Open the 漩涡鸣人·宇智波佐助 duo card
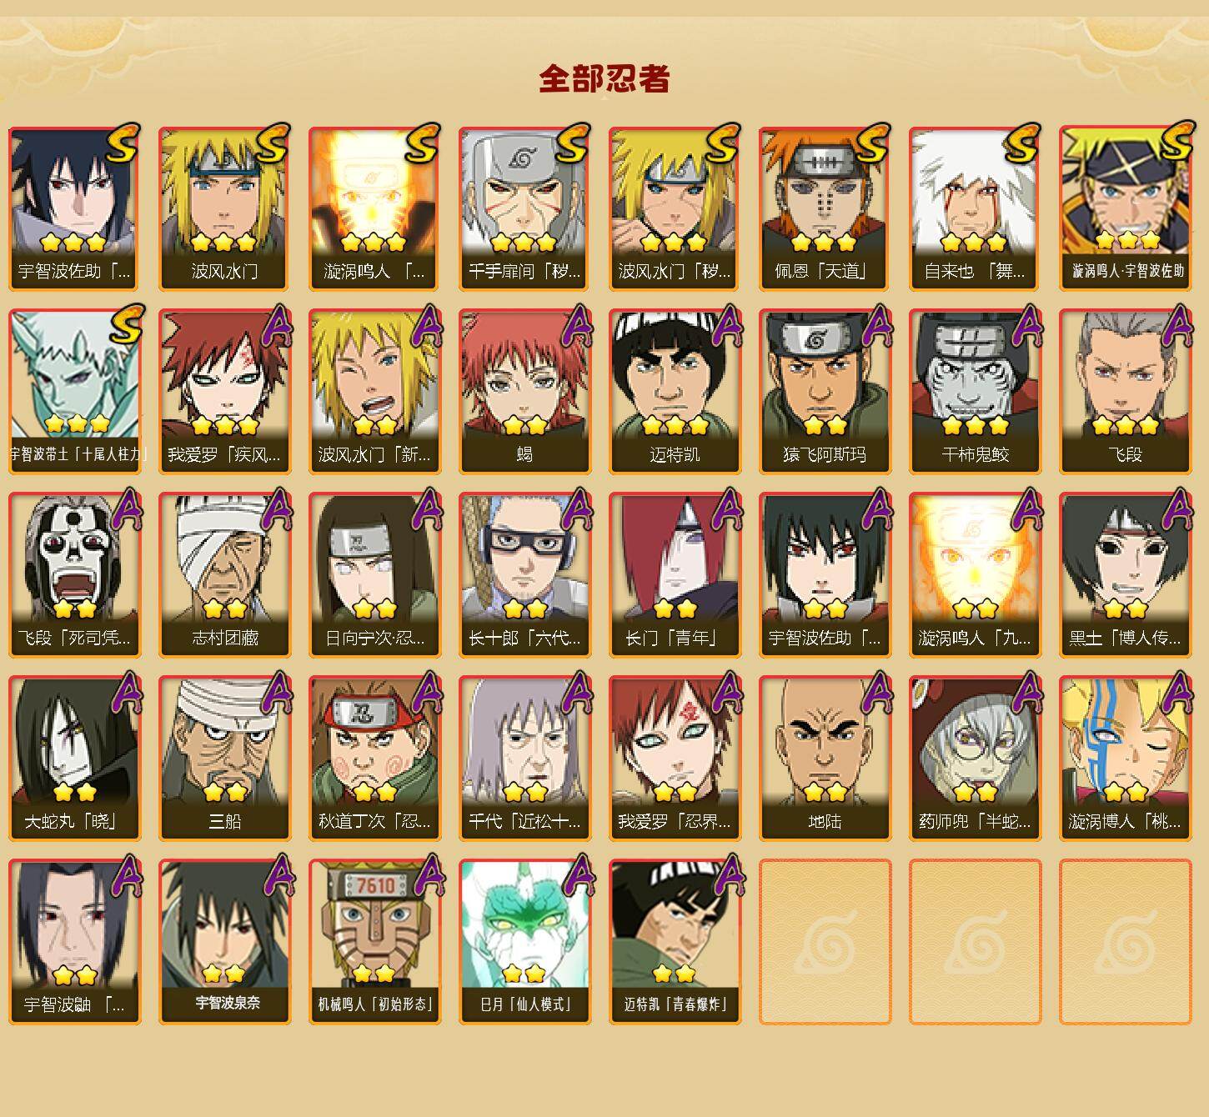This screenshot has height=1117, width=1209. coord(1125,208)
